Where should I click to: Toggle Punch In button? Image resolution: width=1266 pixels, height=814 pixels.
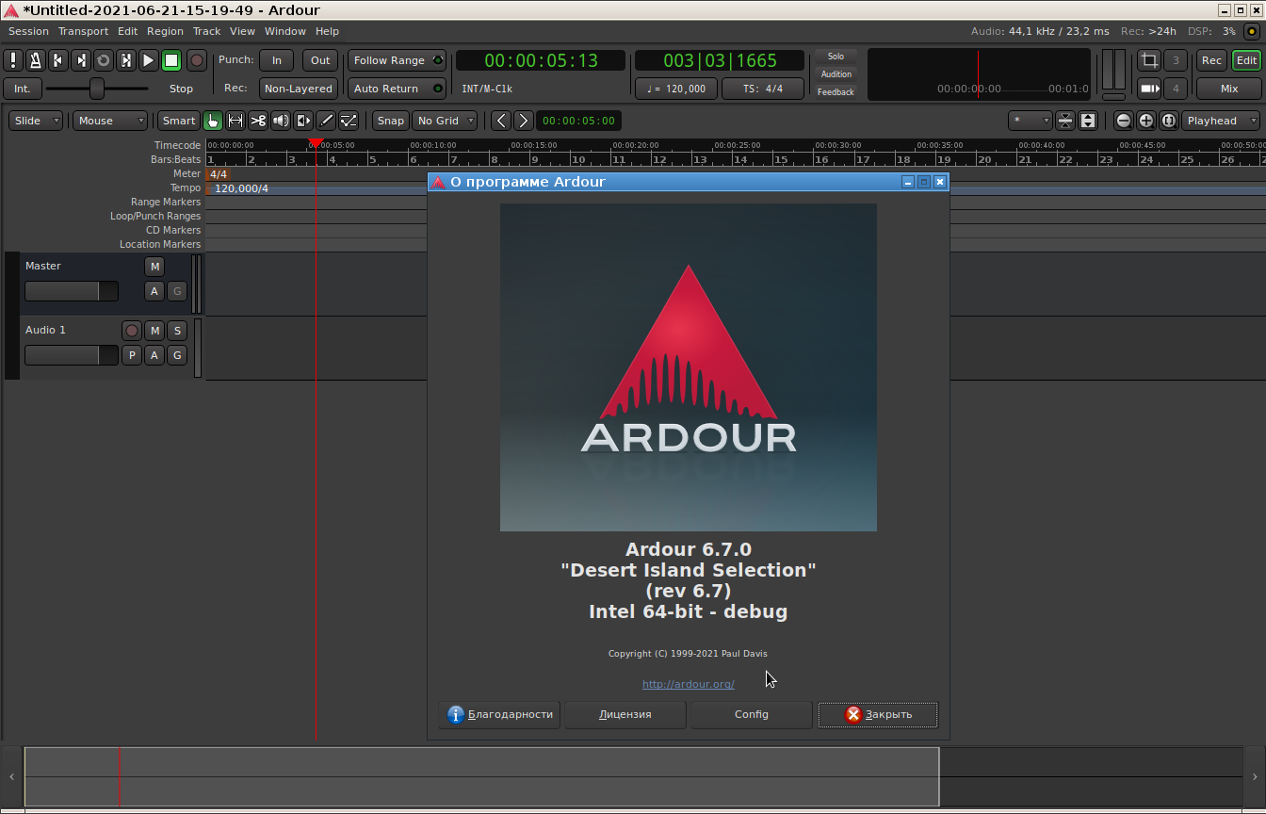click(x=277, y=60)
